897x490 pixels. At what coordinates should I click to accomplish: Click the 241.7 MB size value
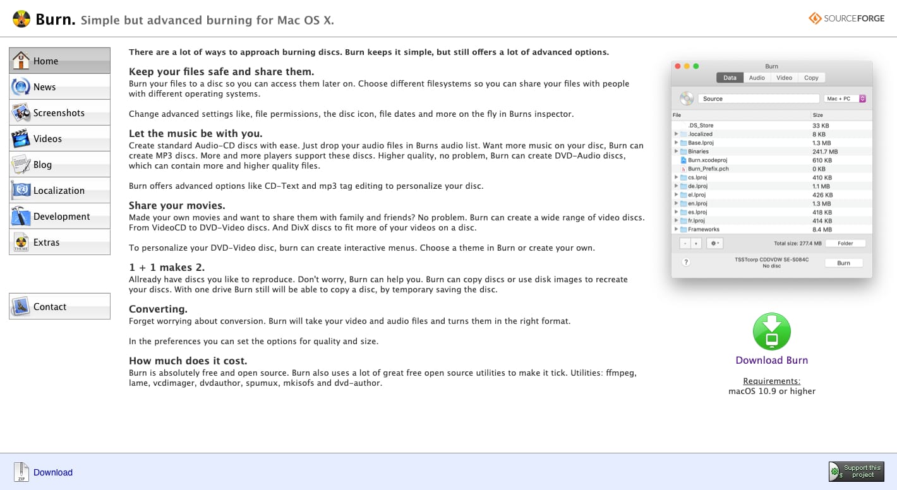pyautogui.click(x=825, y=152)
